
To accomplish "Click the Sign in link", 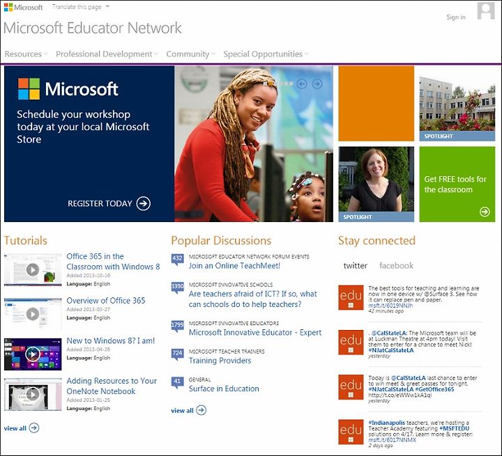I will coord(456,17).
